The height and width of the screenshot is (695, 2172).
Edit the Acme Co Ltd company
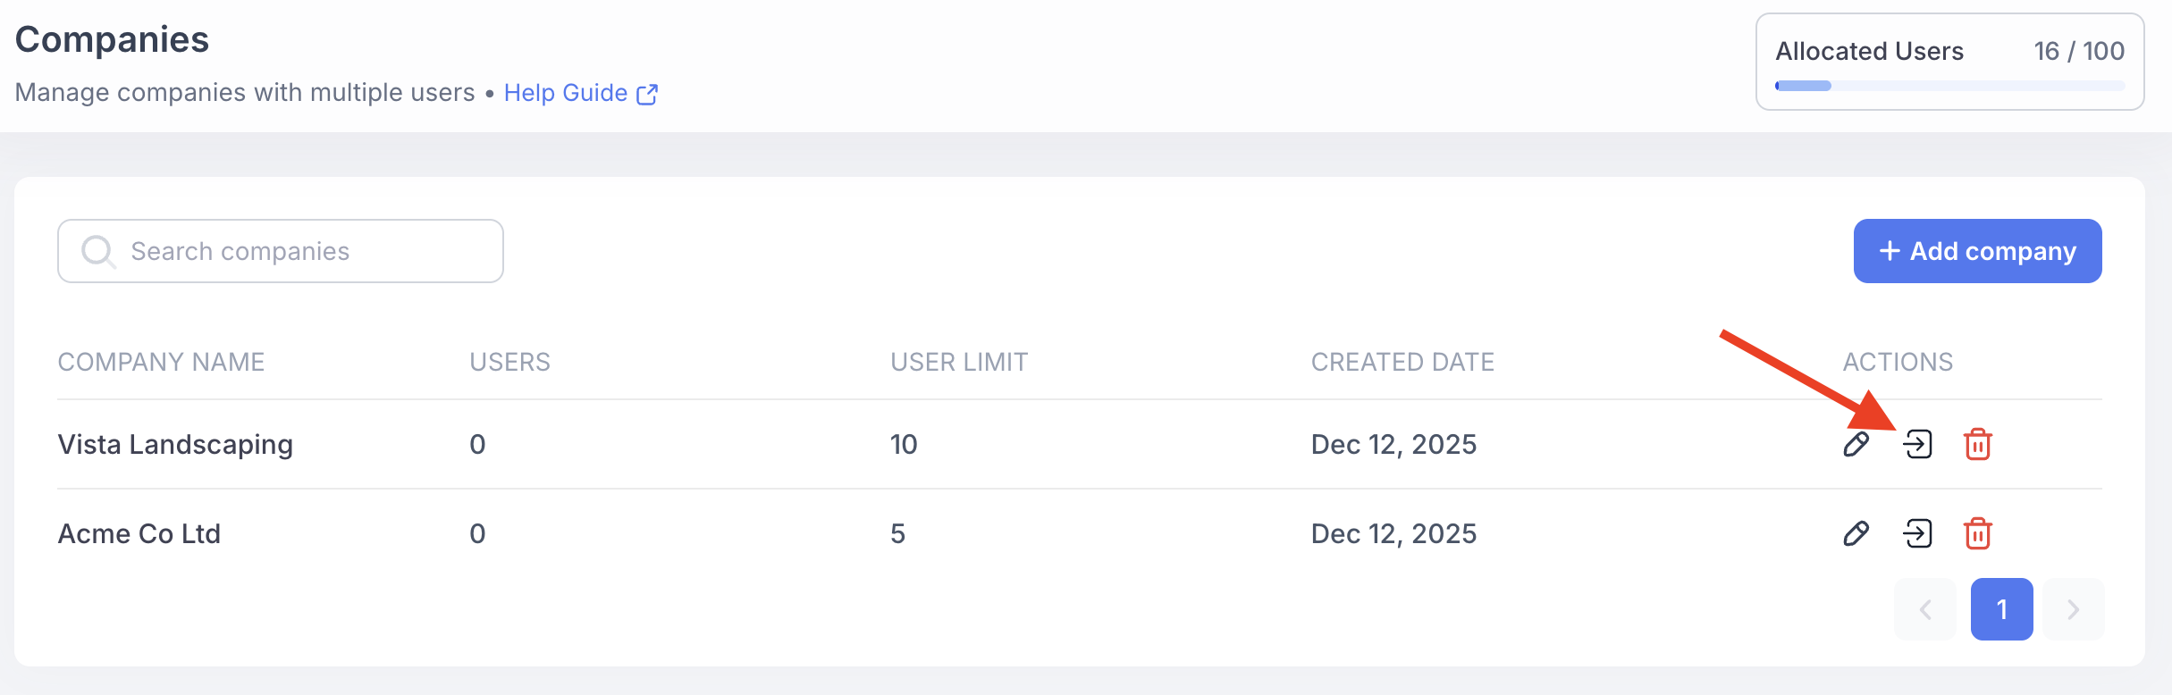coord(1856,533)
